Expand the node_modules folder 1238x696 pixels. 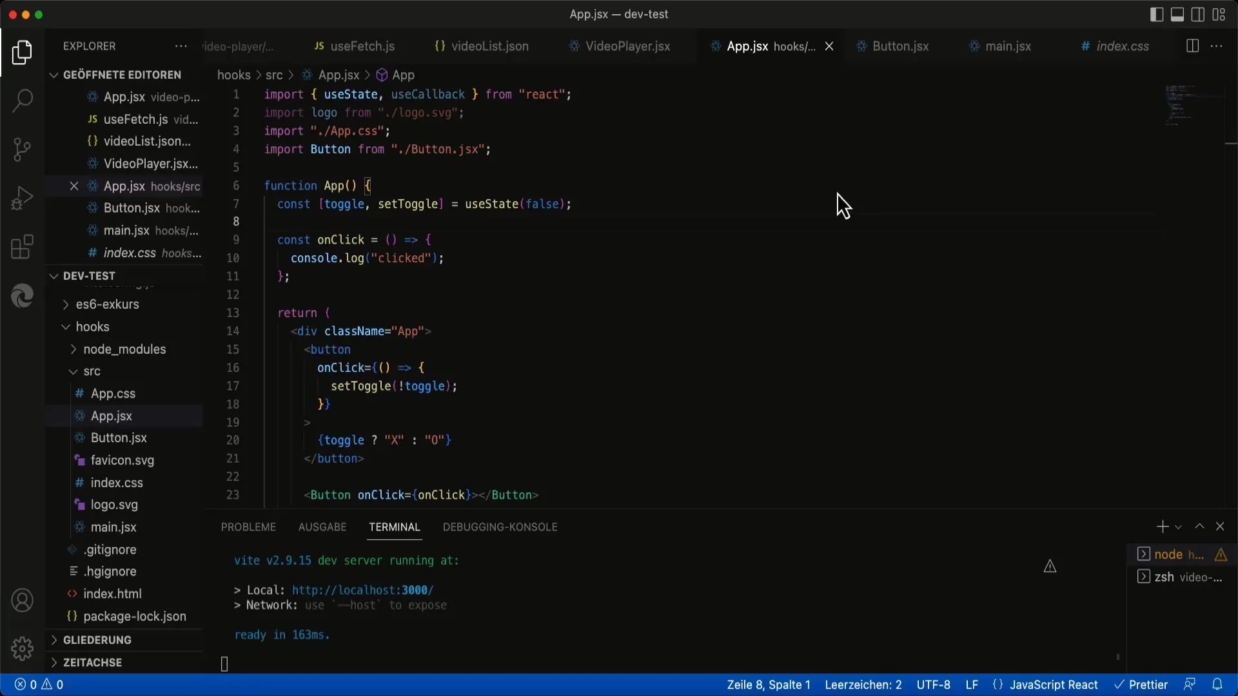click(x=124, y=349)
